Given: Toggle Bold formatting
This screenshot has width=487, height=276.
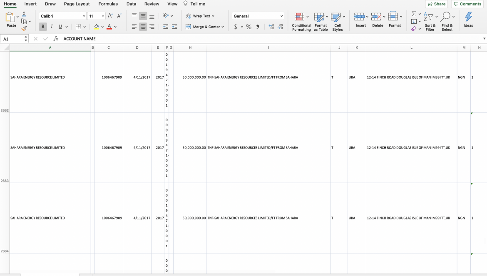Looking at the screenshot, I should [x=43, y=27].
